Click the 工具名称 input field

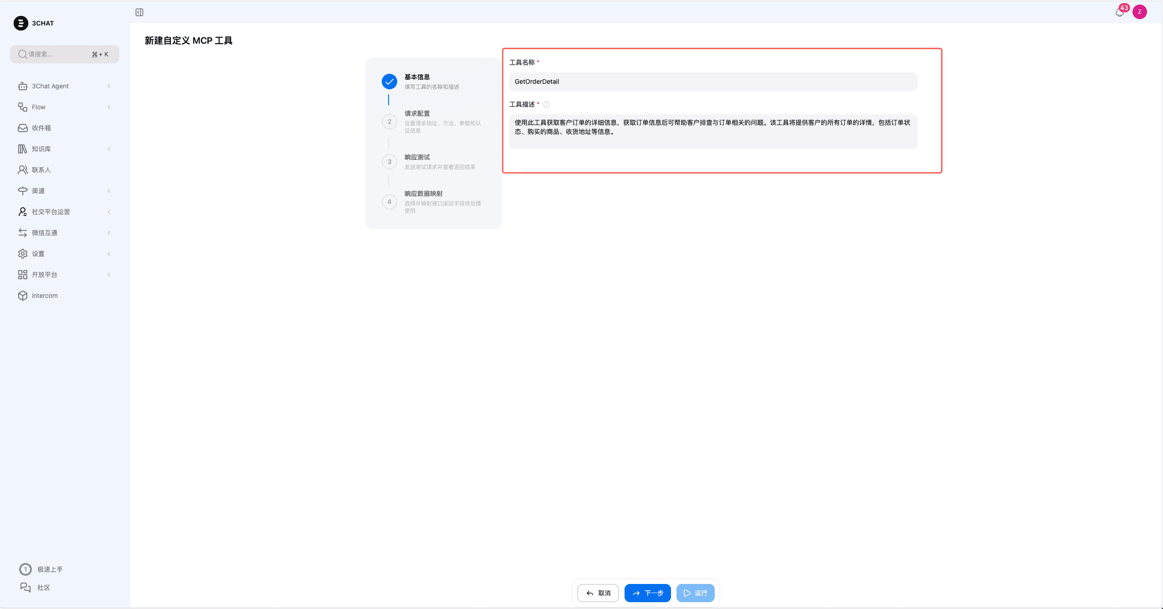tap(713, 82)
